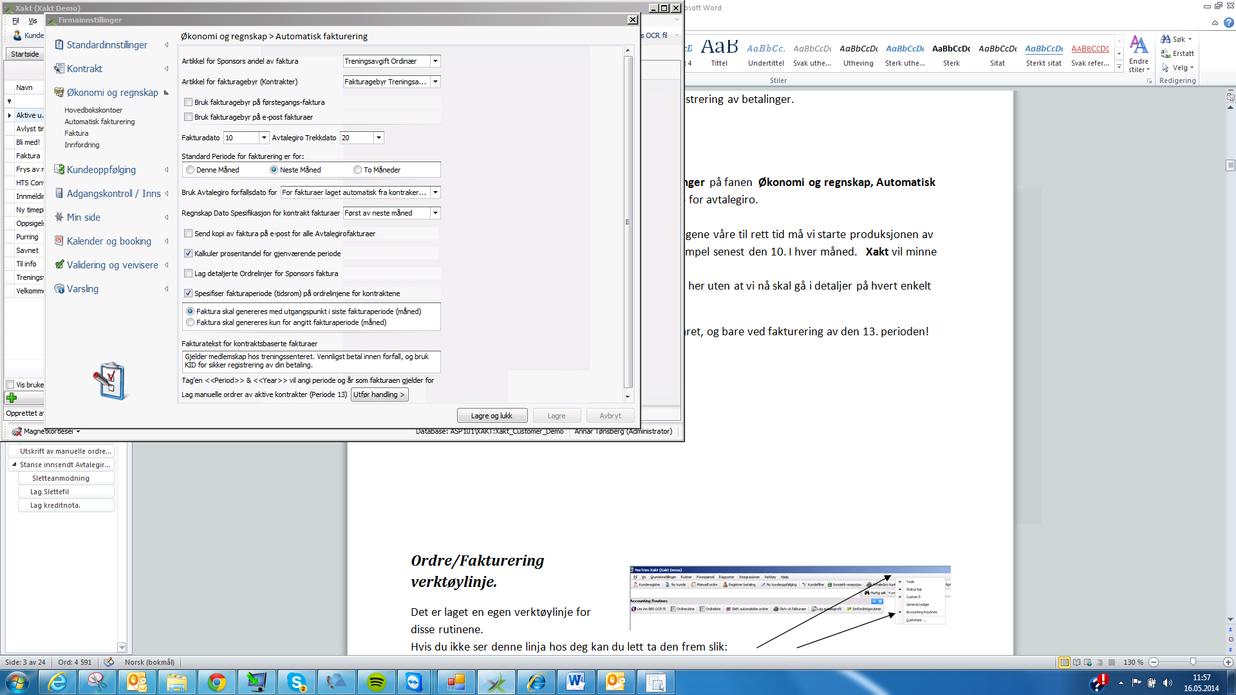The width and height of the screenshot is (1236, 695).
Task: Expand the Standardinnstillinger section arrow
Action: click(166, 44)
